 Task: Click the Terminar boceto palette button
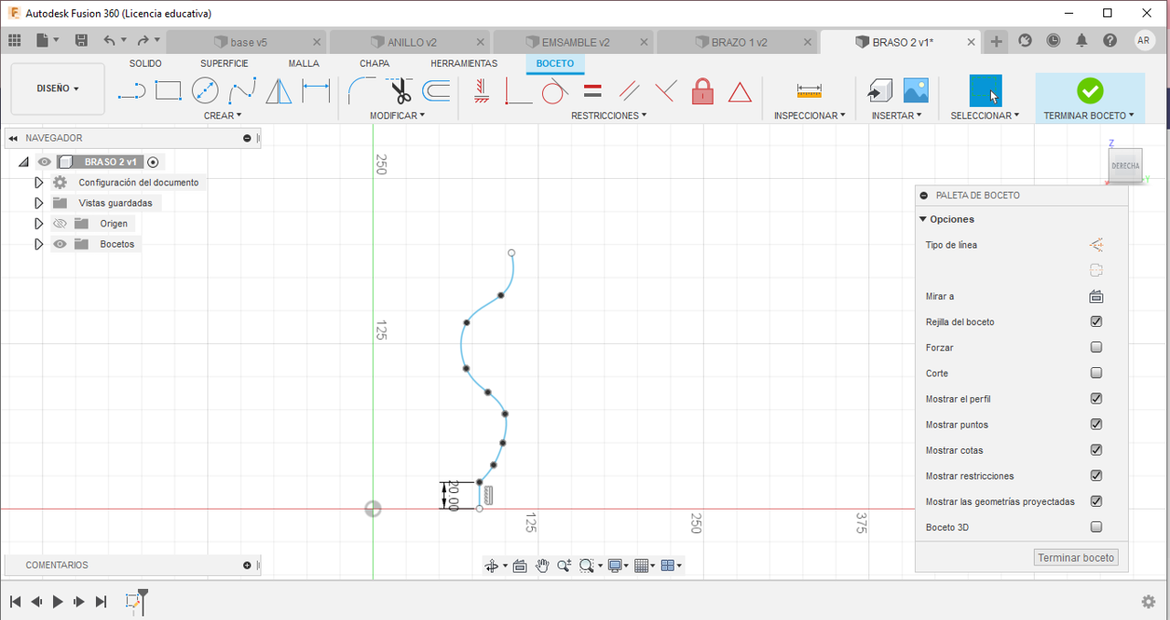tap(1076, 558)
